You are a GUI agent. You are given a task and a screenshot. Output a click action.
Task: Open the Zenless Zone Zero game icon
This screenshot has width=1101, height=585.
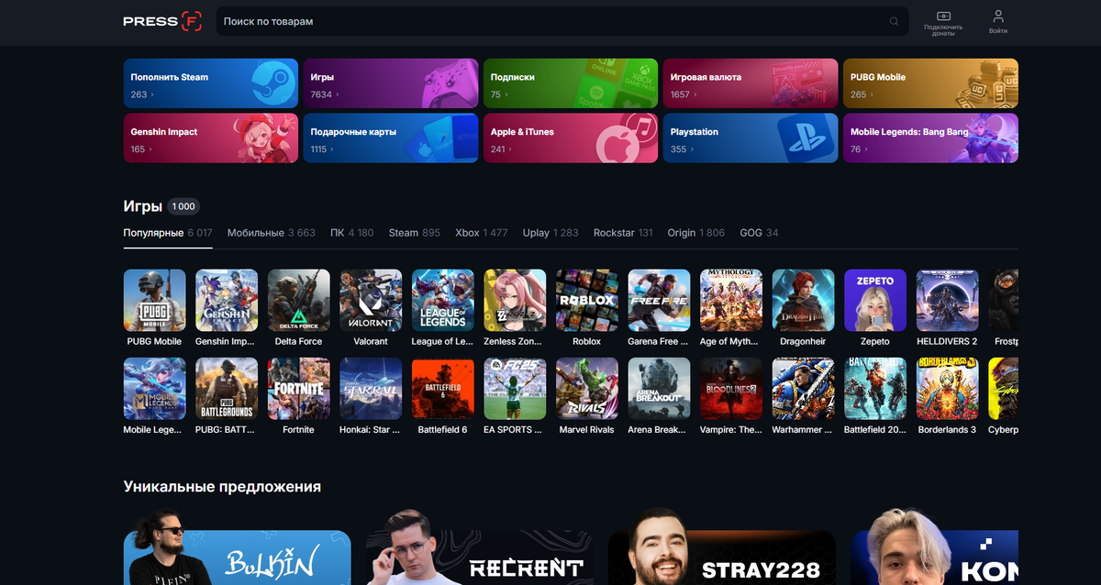pyautogui.click(x=515, y=300)
